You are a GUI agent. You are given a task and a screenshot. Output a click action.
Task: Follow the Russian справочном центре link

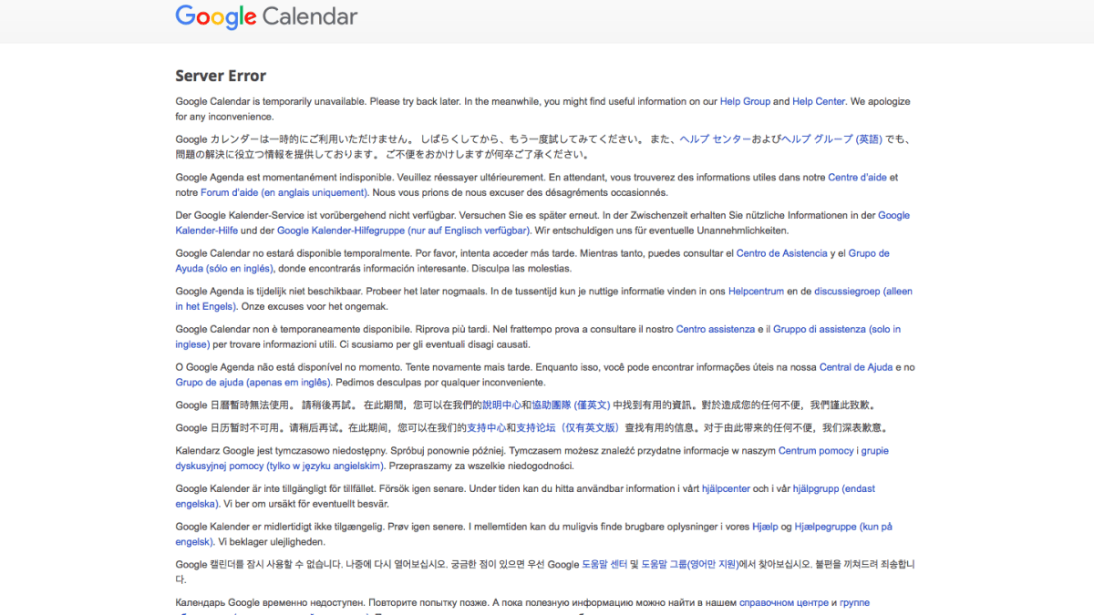point(783,603)
